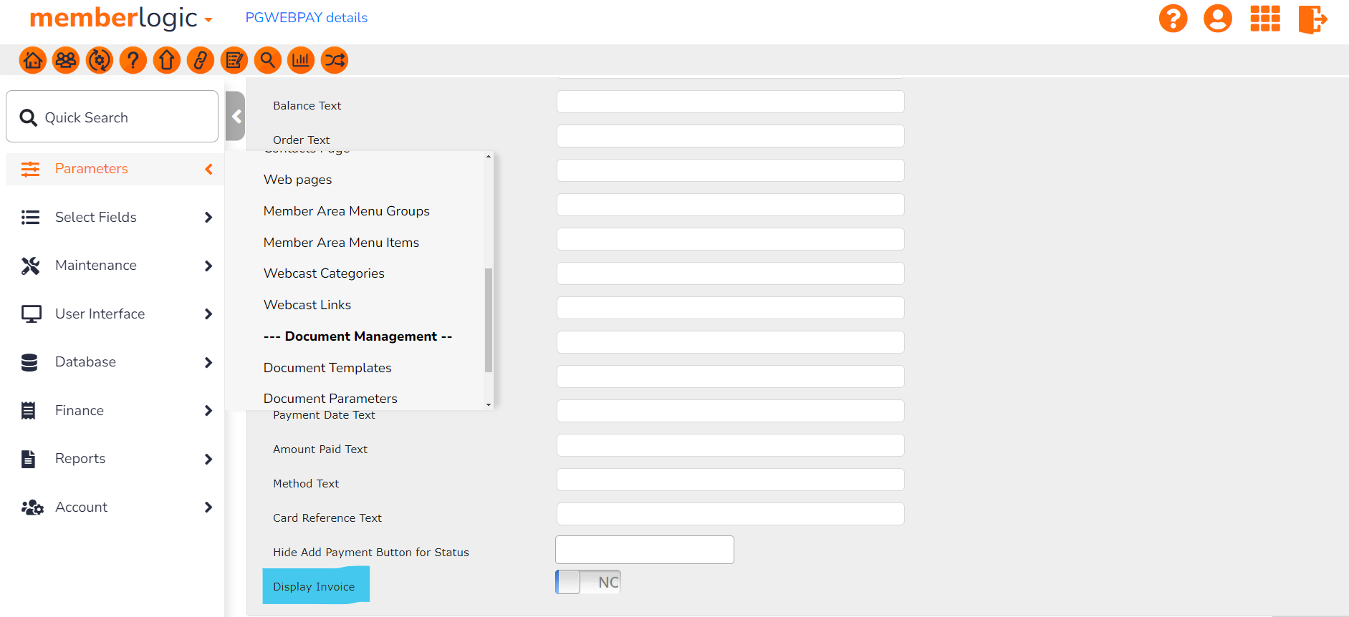Open the apps grid icon
The width and height of the screenshot is (1349, 617).
[1265, 19]
